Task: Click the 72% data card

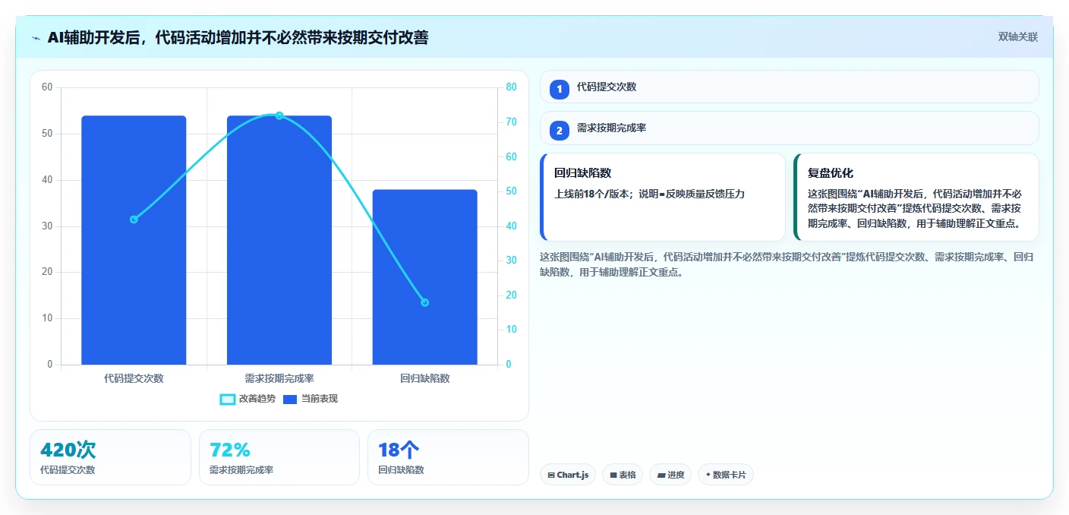Action: tap(279, 457)
